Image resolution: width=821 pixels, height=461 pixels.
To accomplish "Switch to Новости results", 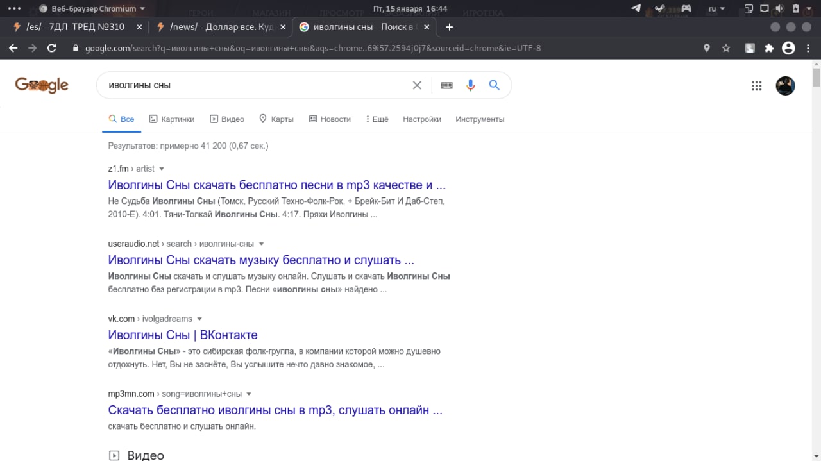I will [x=330, y=119].
